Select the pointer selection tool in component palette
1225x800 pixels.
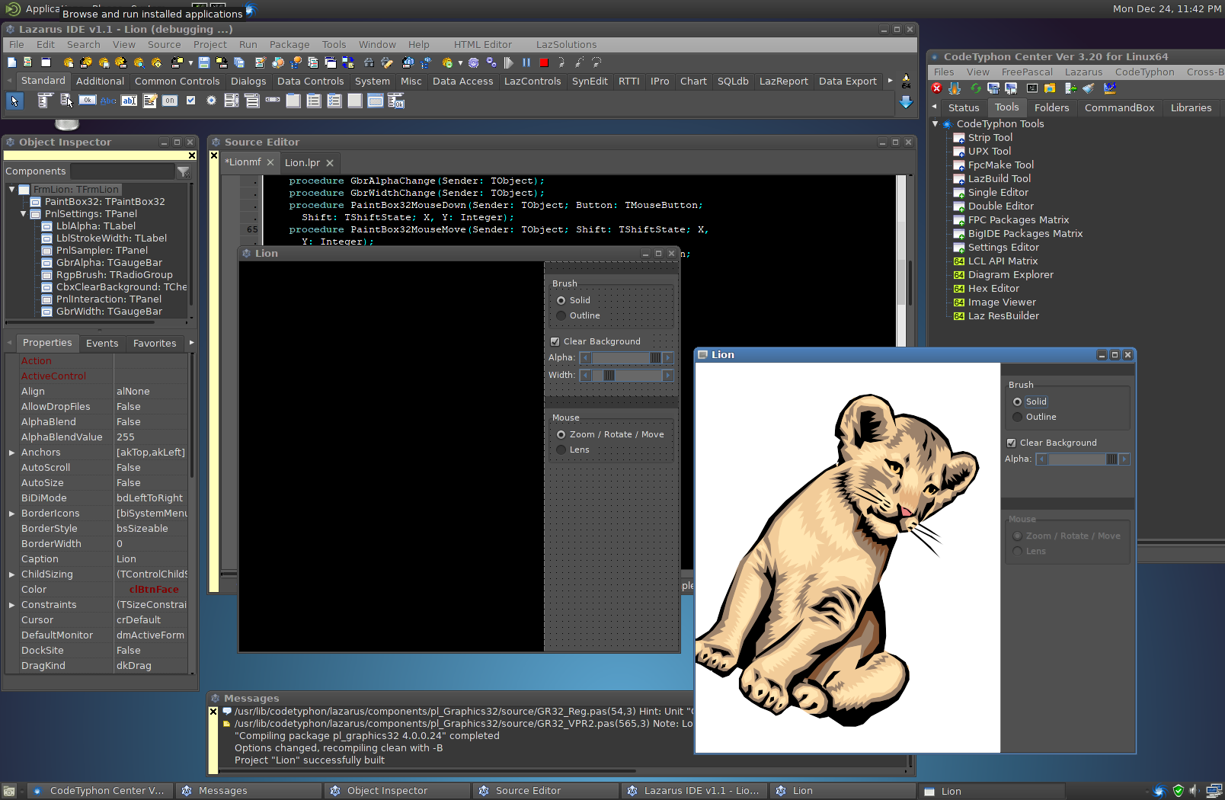(x=14, y=101)
